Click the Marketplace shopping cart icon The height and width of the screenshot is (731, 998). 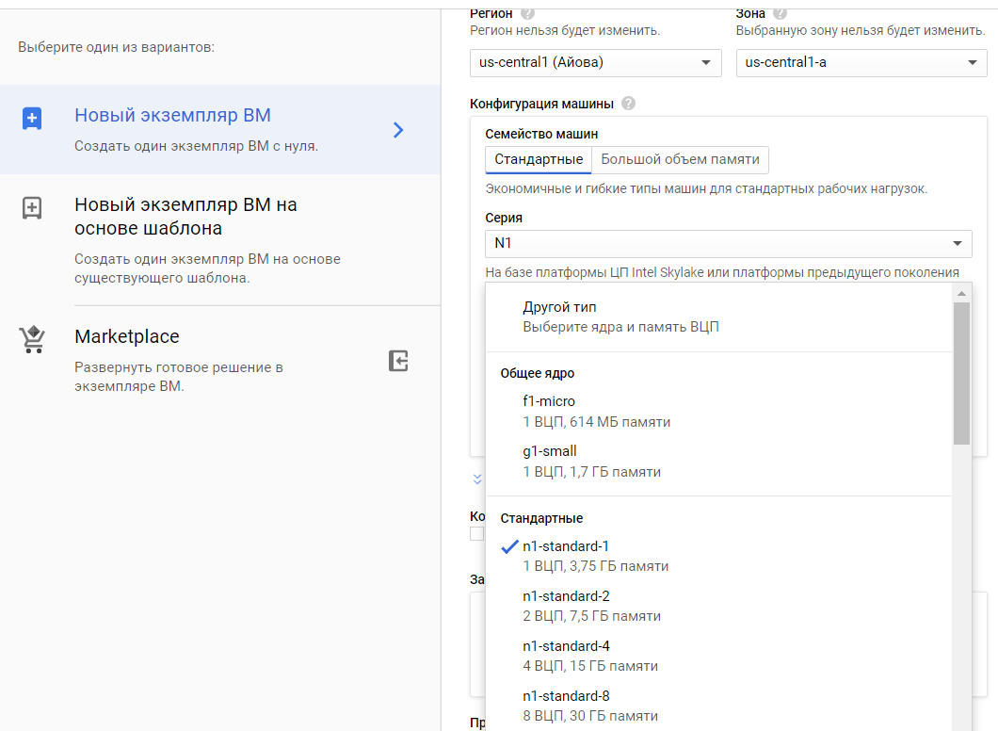[x=32, y=339]
